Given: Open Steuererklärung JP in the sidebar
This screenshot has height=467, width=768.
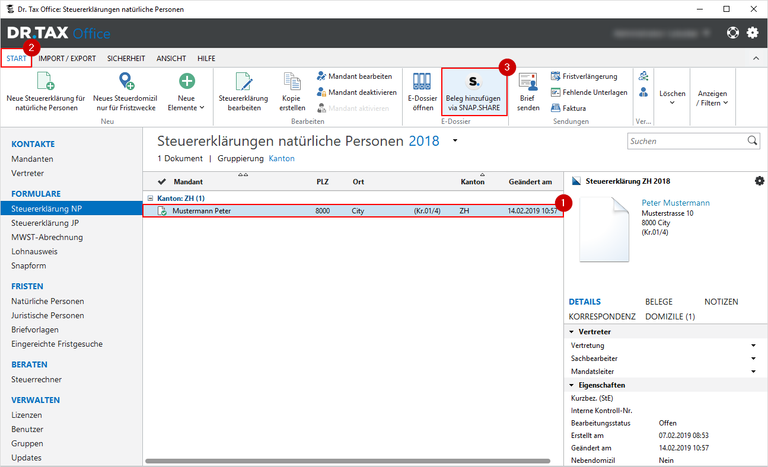Looking at the screenshot, I should (x=45, y=223).
